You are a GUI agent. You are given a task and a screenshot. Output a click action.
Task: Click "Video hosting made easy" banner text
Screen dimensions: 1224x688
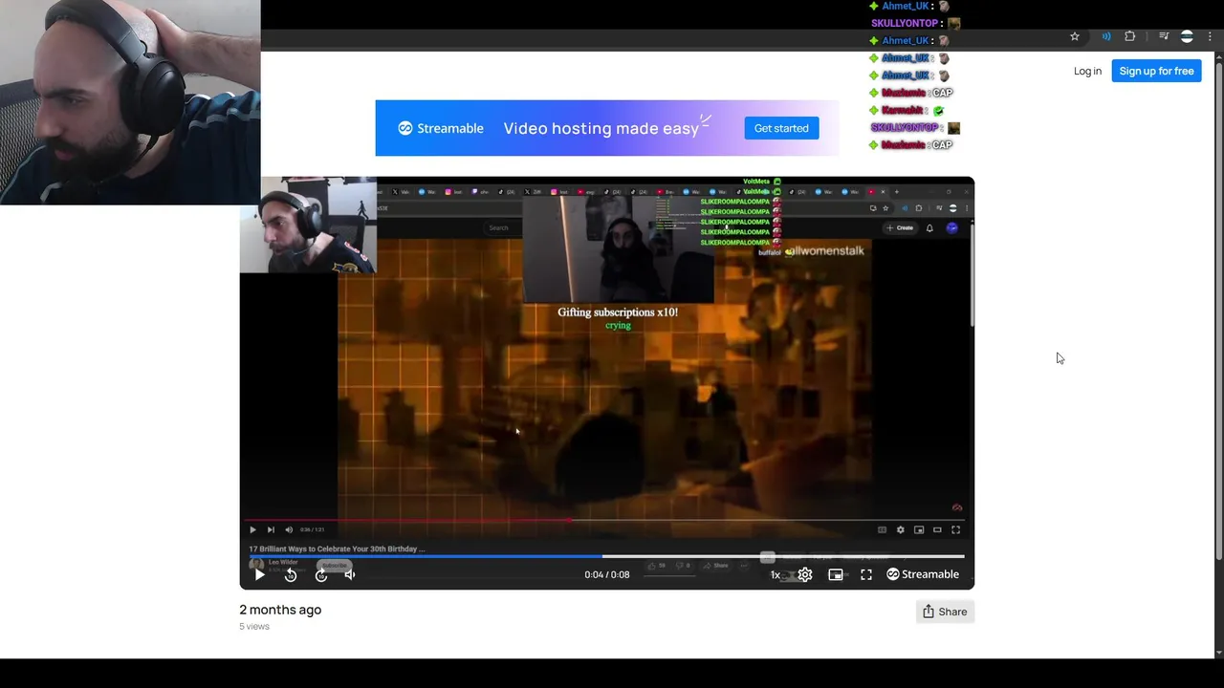coord(601,128)
